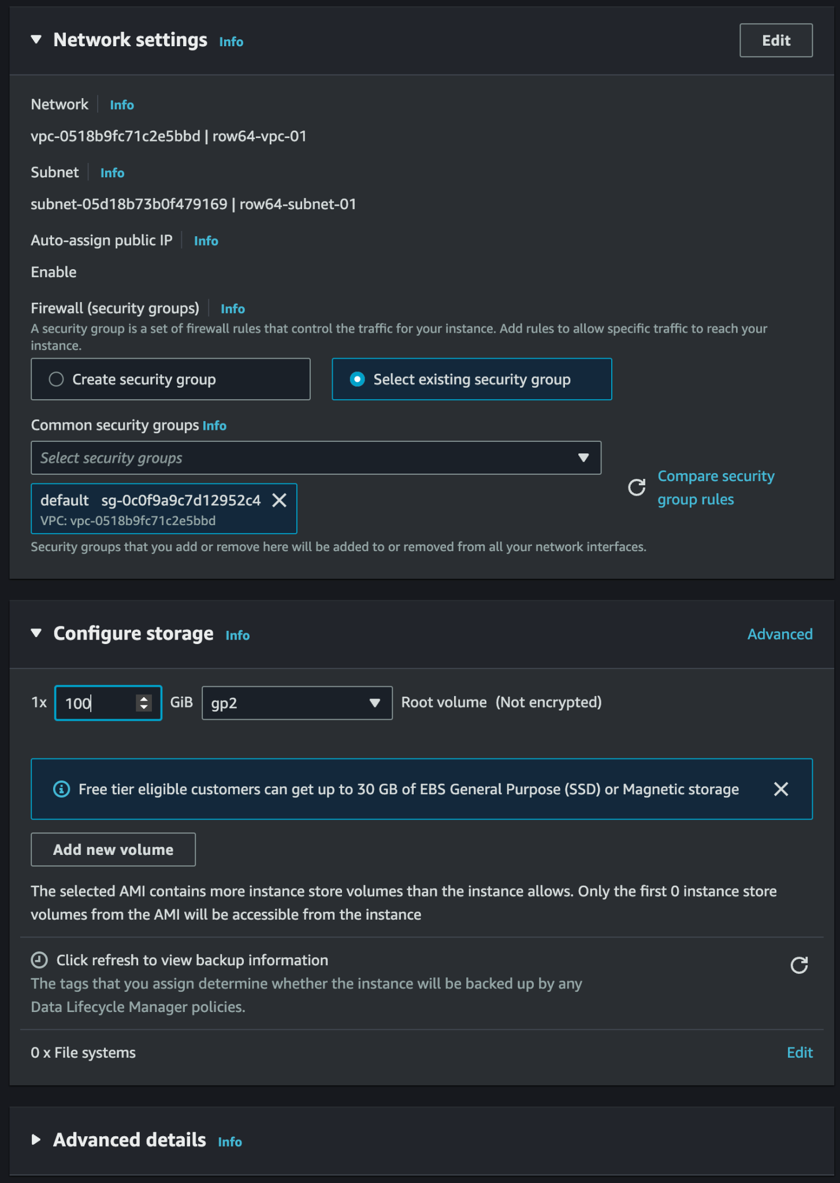Collapse the Network settings section

pyautogui.click(x=36, y=40)
